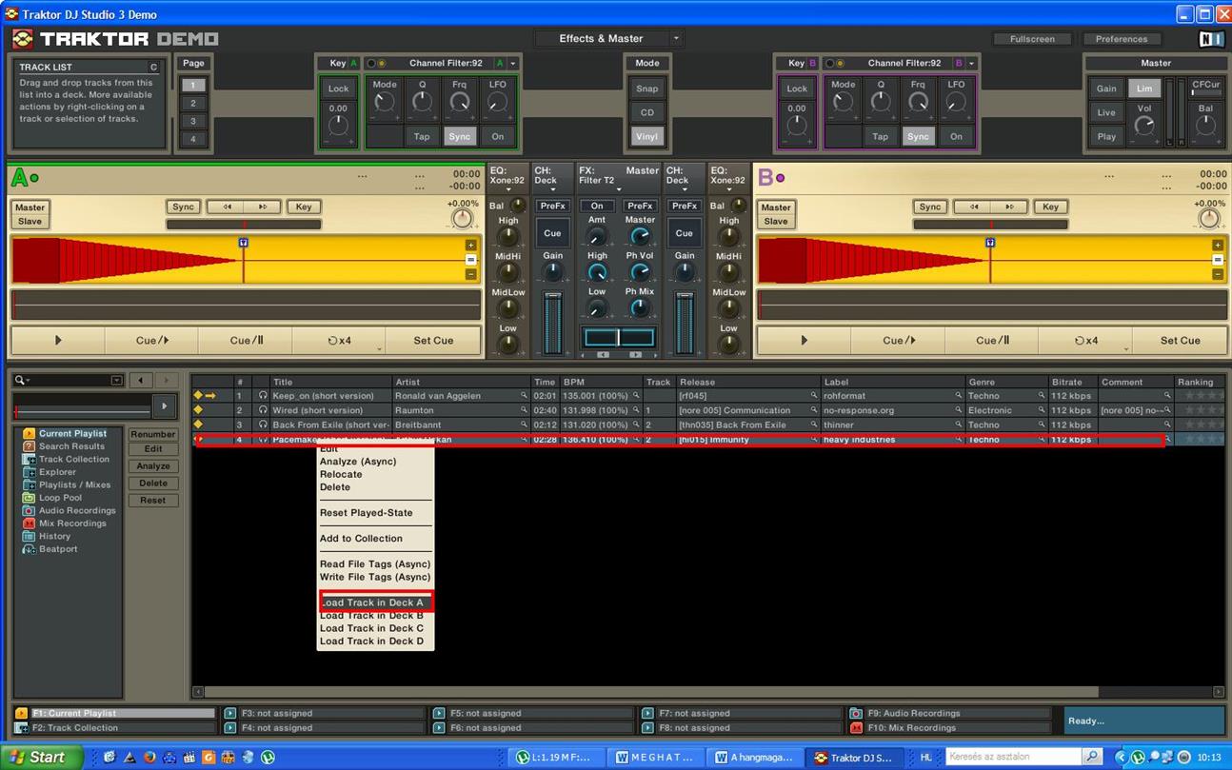Image resolution: width=1232 pixels, height=770 pixels.
Task: Select the Mix Recordings item
Action: pyautogui.click(x=71, y=523)
